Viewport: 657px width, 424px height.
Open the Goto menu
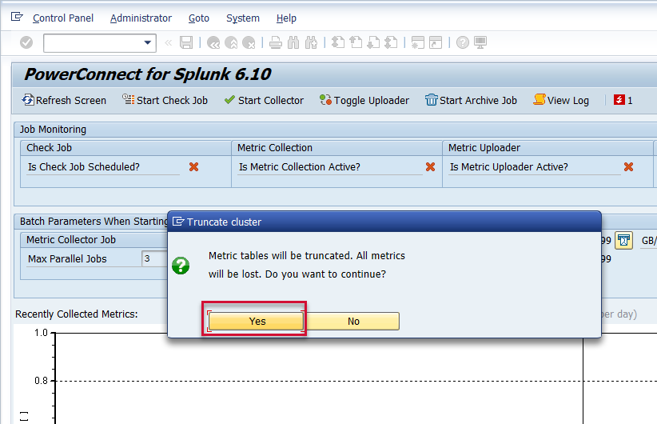[x=199, y=18]
